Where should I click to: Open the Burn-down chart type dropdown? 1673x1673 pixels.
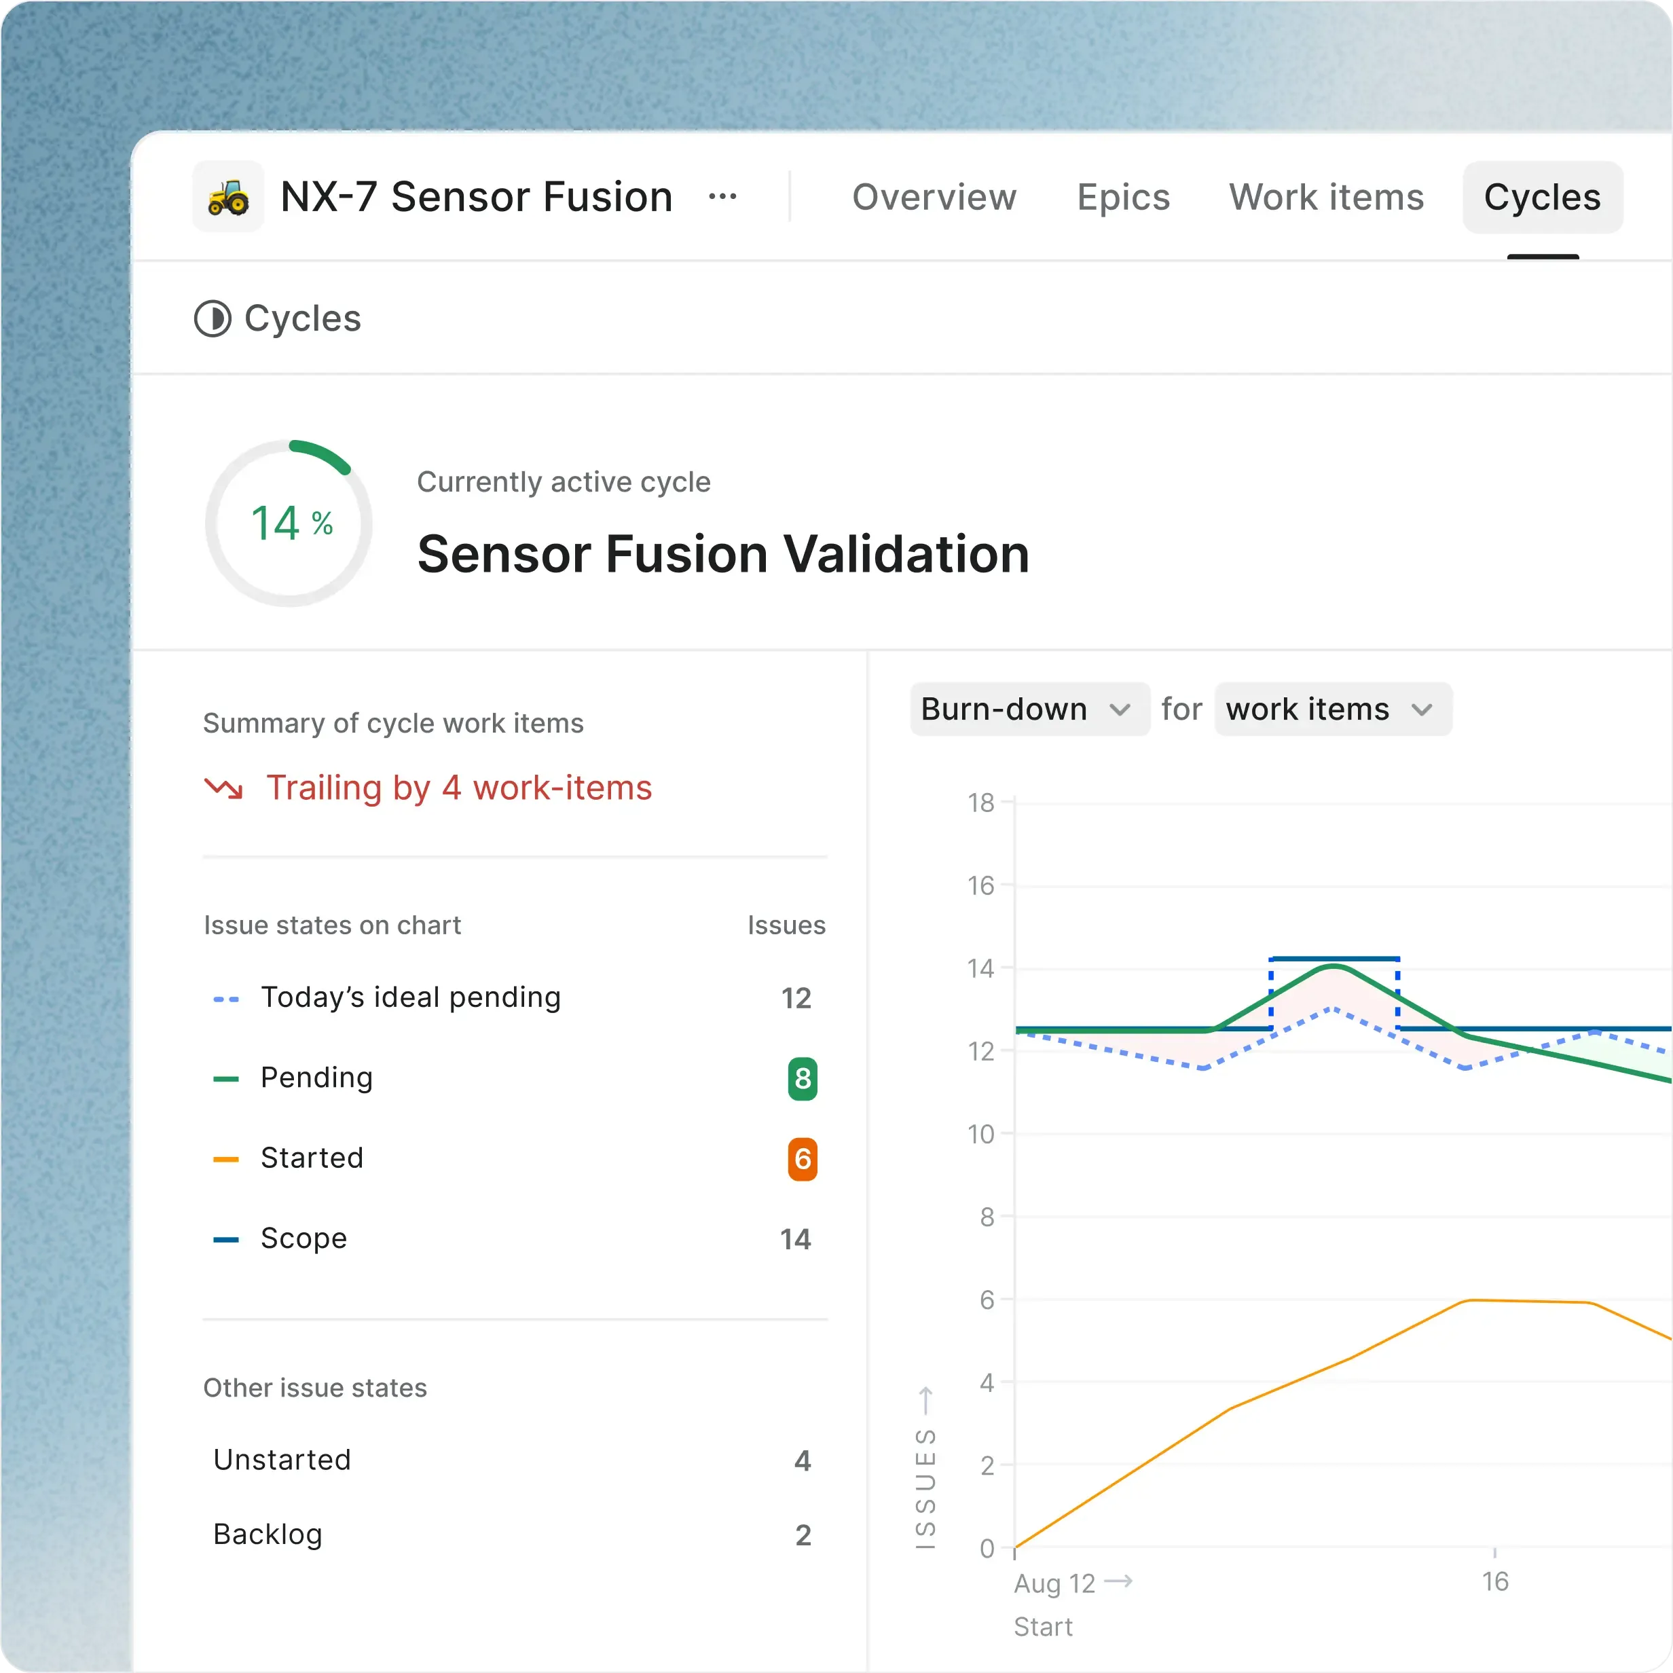(x=1004, y=710)
